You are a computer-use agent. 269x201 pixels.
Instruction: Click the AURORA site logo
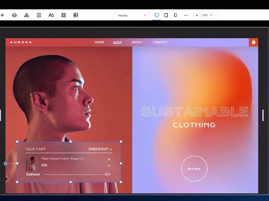click(x=21, y=42)
